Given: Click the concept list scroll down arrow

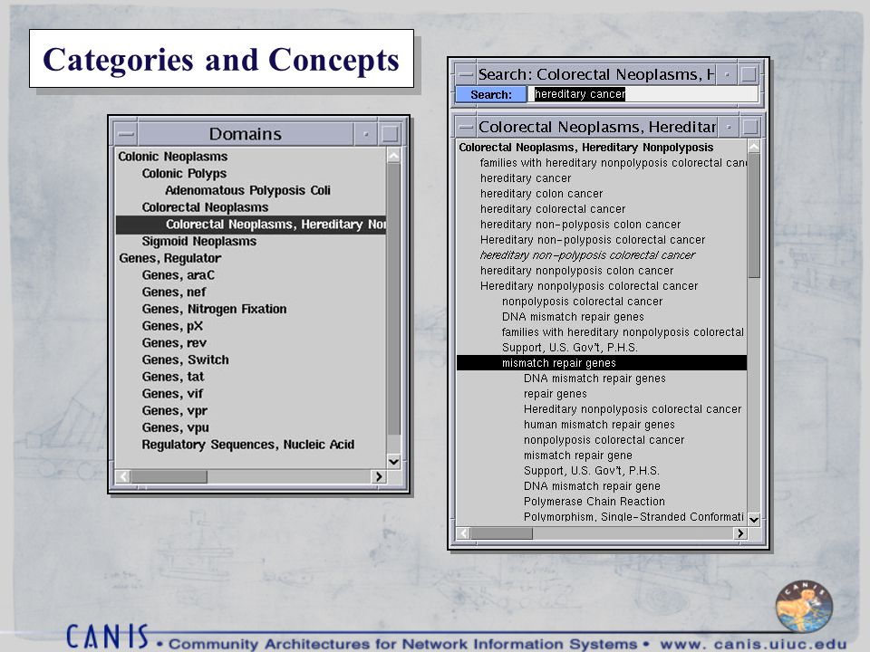Looking at the screenshot, I should (753, 519).
